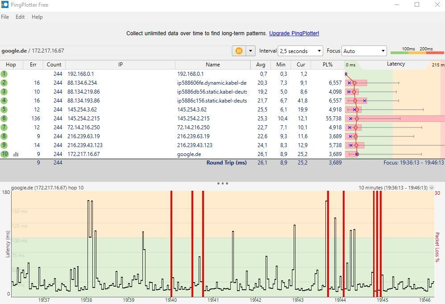Screen dimensions: 445x304
Task: Click the three-dot panel splitter handle
Action: point(222,183)
